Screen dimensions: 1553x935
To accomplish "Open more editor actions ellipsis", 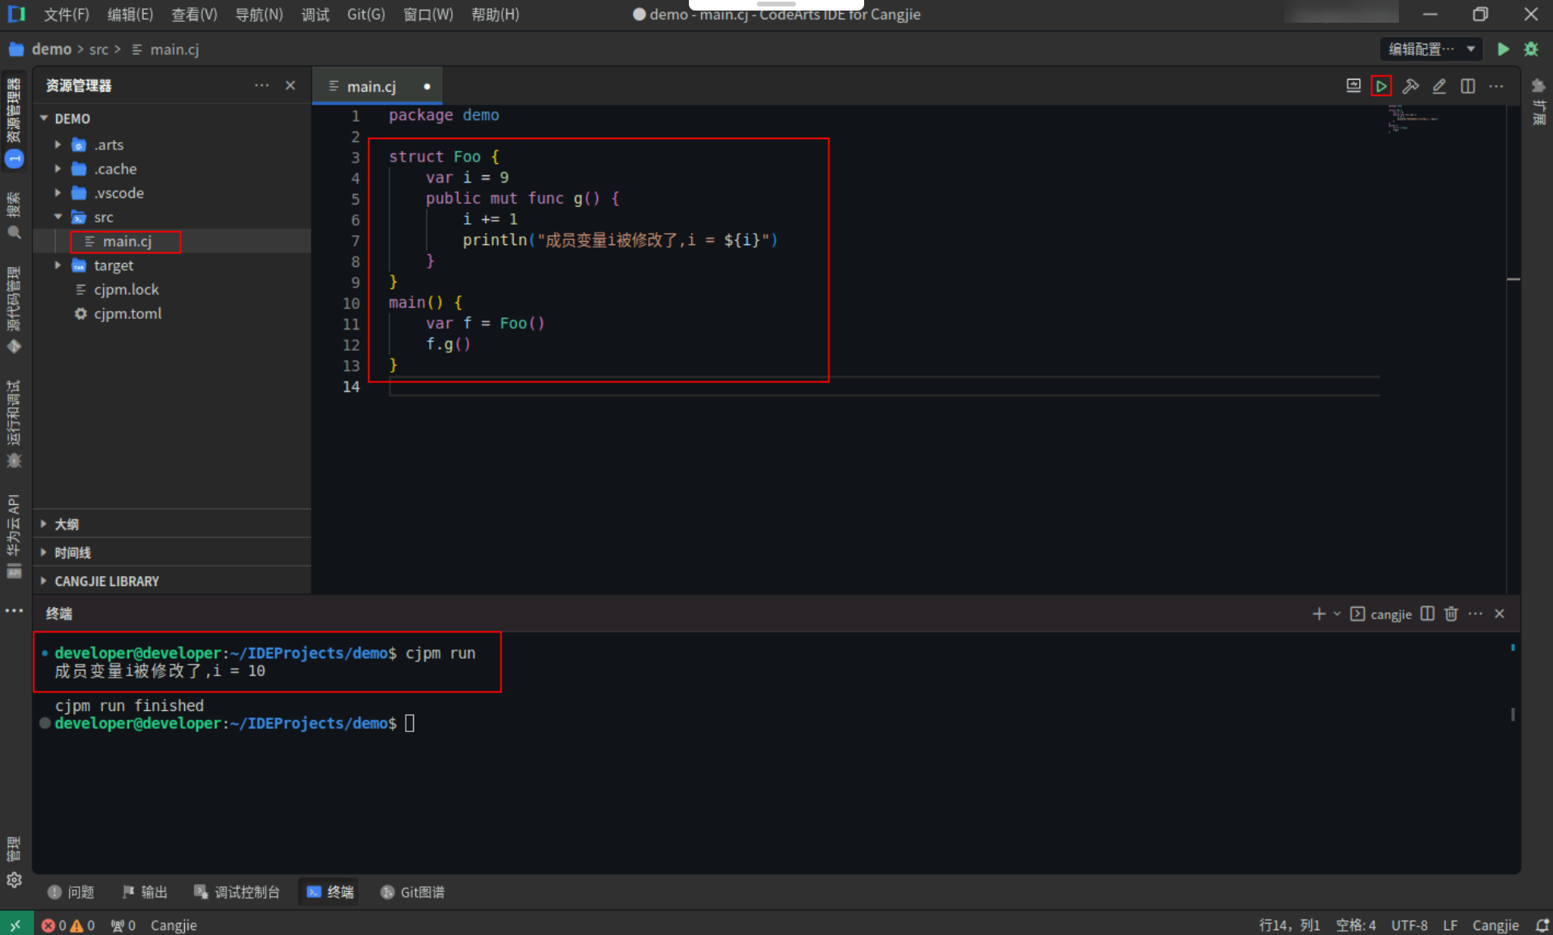I will click(x=1496, y=86).
